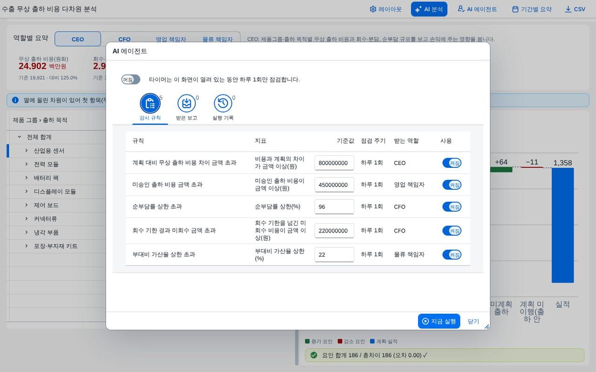The height and width of the screenshot is (372, 596).
Task: Open the 실행 기록 history icon tab
Action: coord(223,103)
